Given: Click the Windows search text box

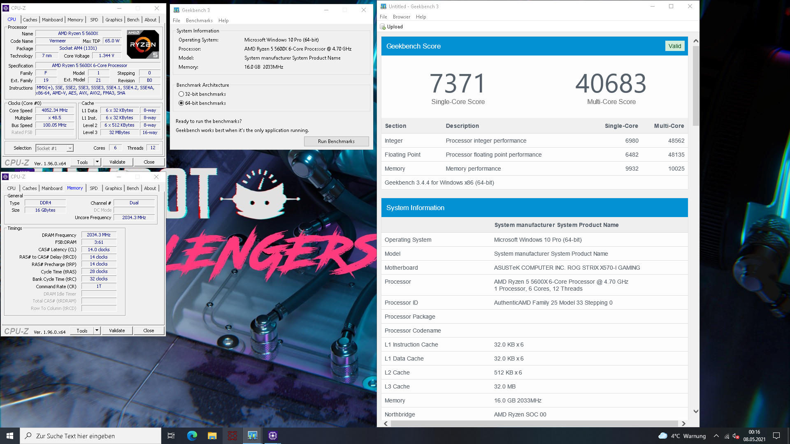Looking at the screenshot, I should (x=90, y=436).
